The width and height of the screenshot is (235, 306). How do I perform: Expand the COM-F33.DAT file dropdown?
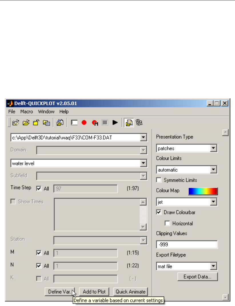pyautogui.click(x=144, y=137)
